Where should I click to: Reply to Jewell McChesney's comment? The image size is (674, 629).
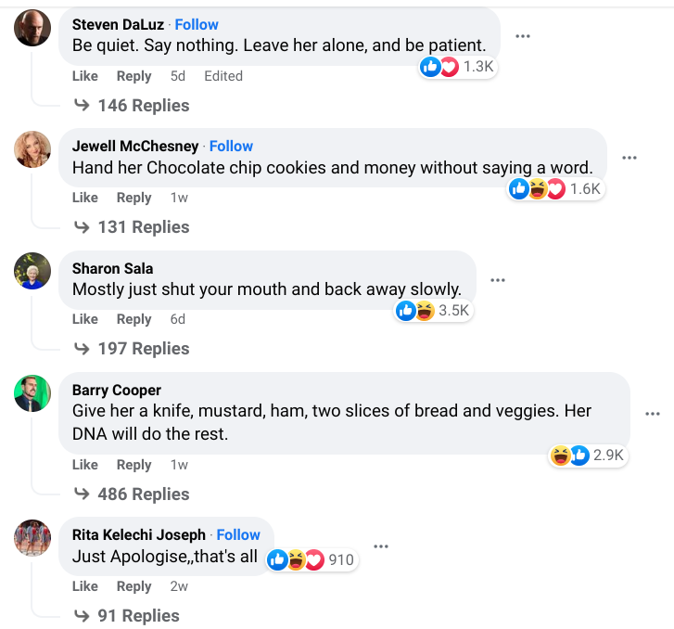click(134, 198)
